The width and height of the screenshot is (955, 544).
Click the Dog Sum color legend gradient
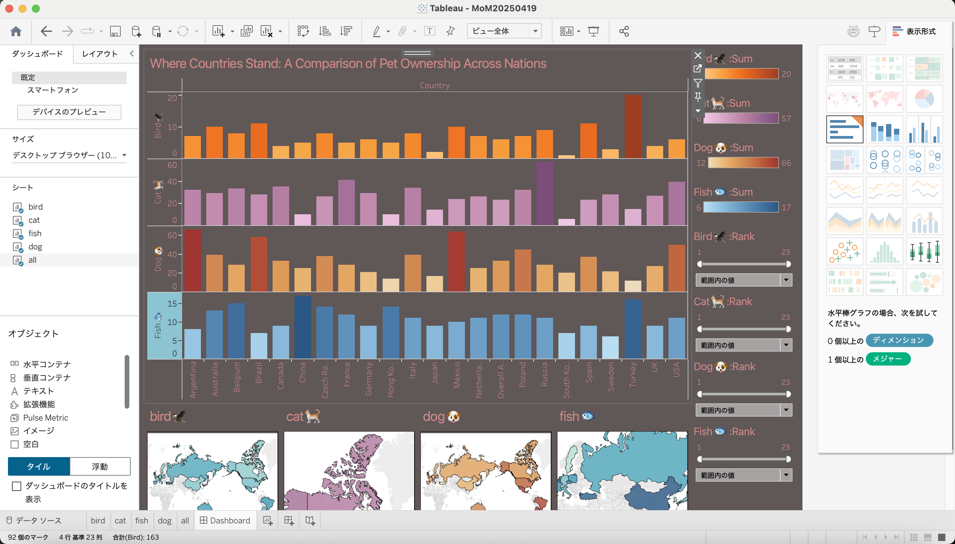(743, 163)
